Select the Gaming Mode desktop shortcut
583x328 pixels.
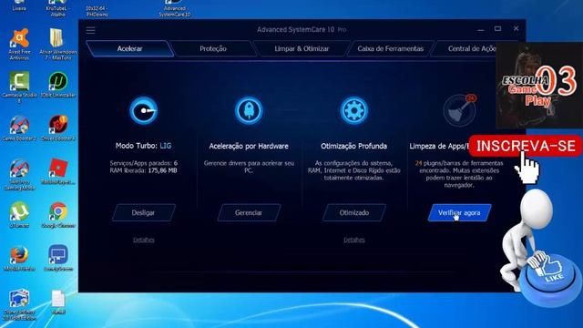19,174
